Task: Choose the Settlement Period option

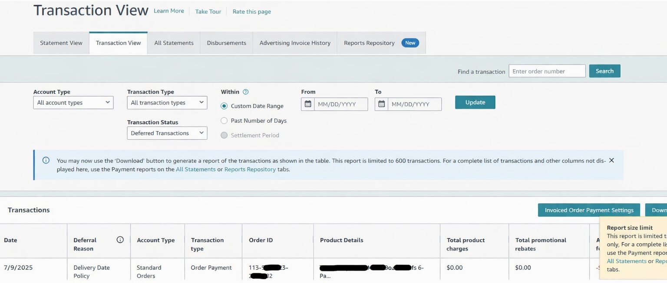Action: 224,135
